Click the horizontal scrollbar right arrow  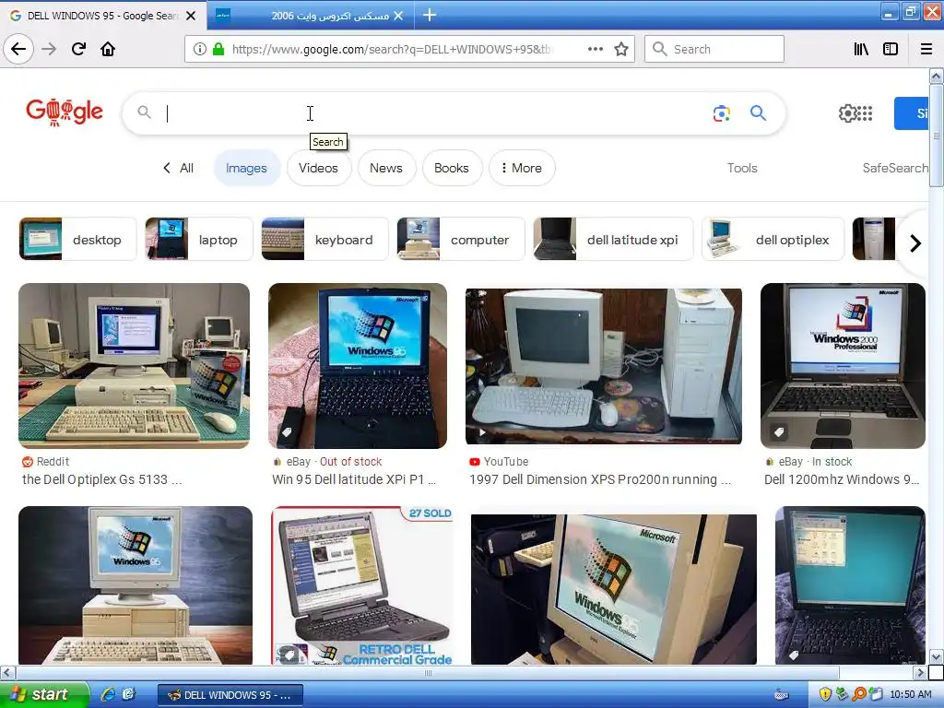919,672
